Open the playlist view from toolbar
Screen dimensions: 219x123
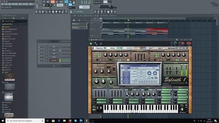click(x=37, y=12)
